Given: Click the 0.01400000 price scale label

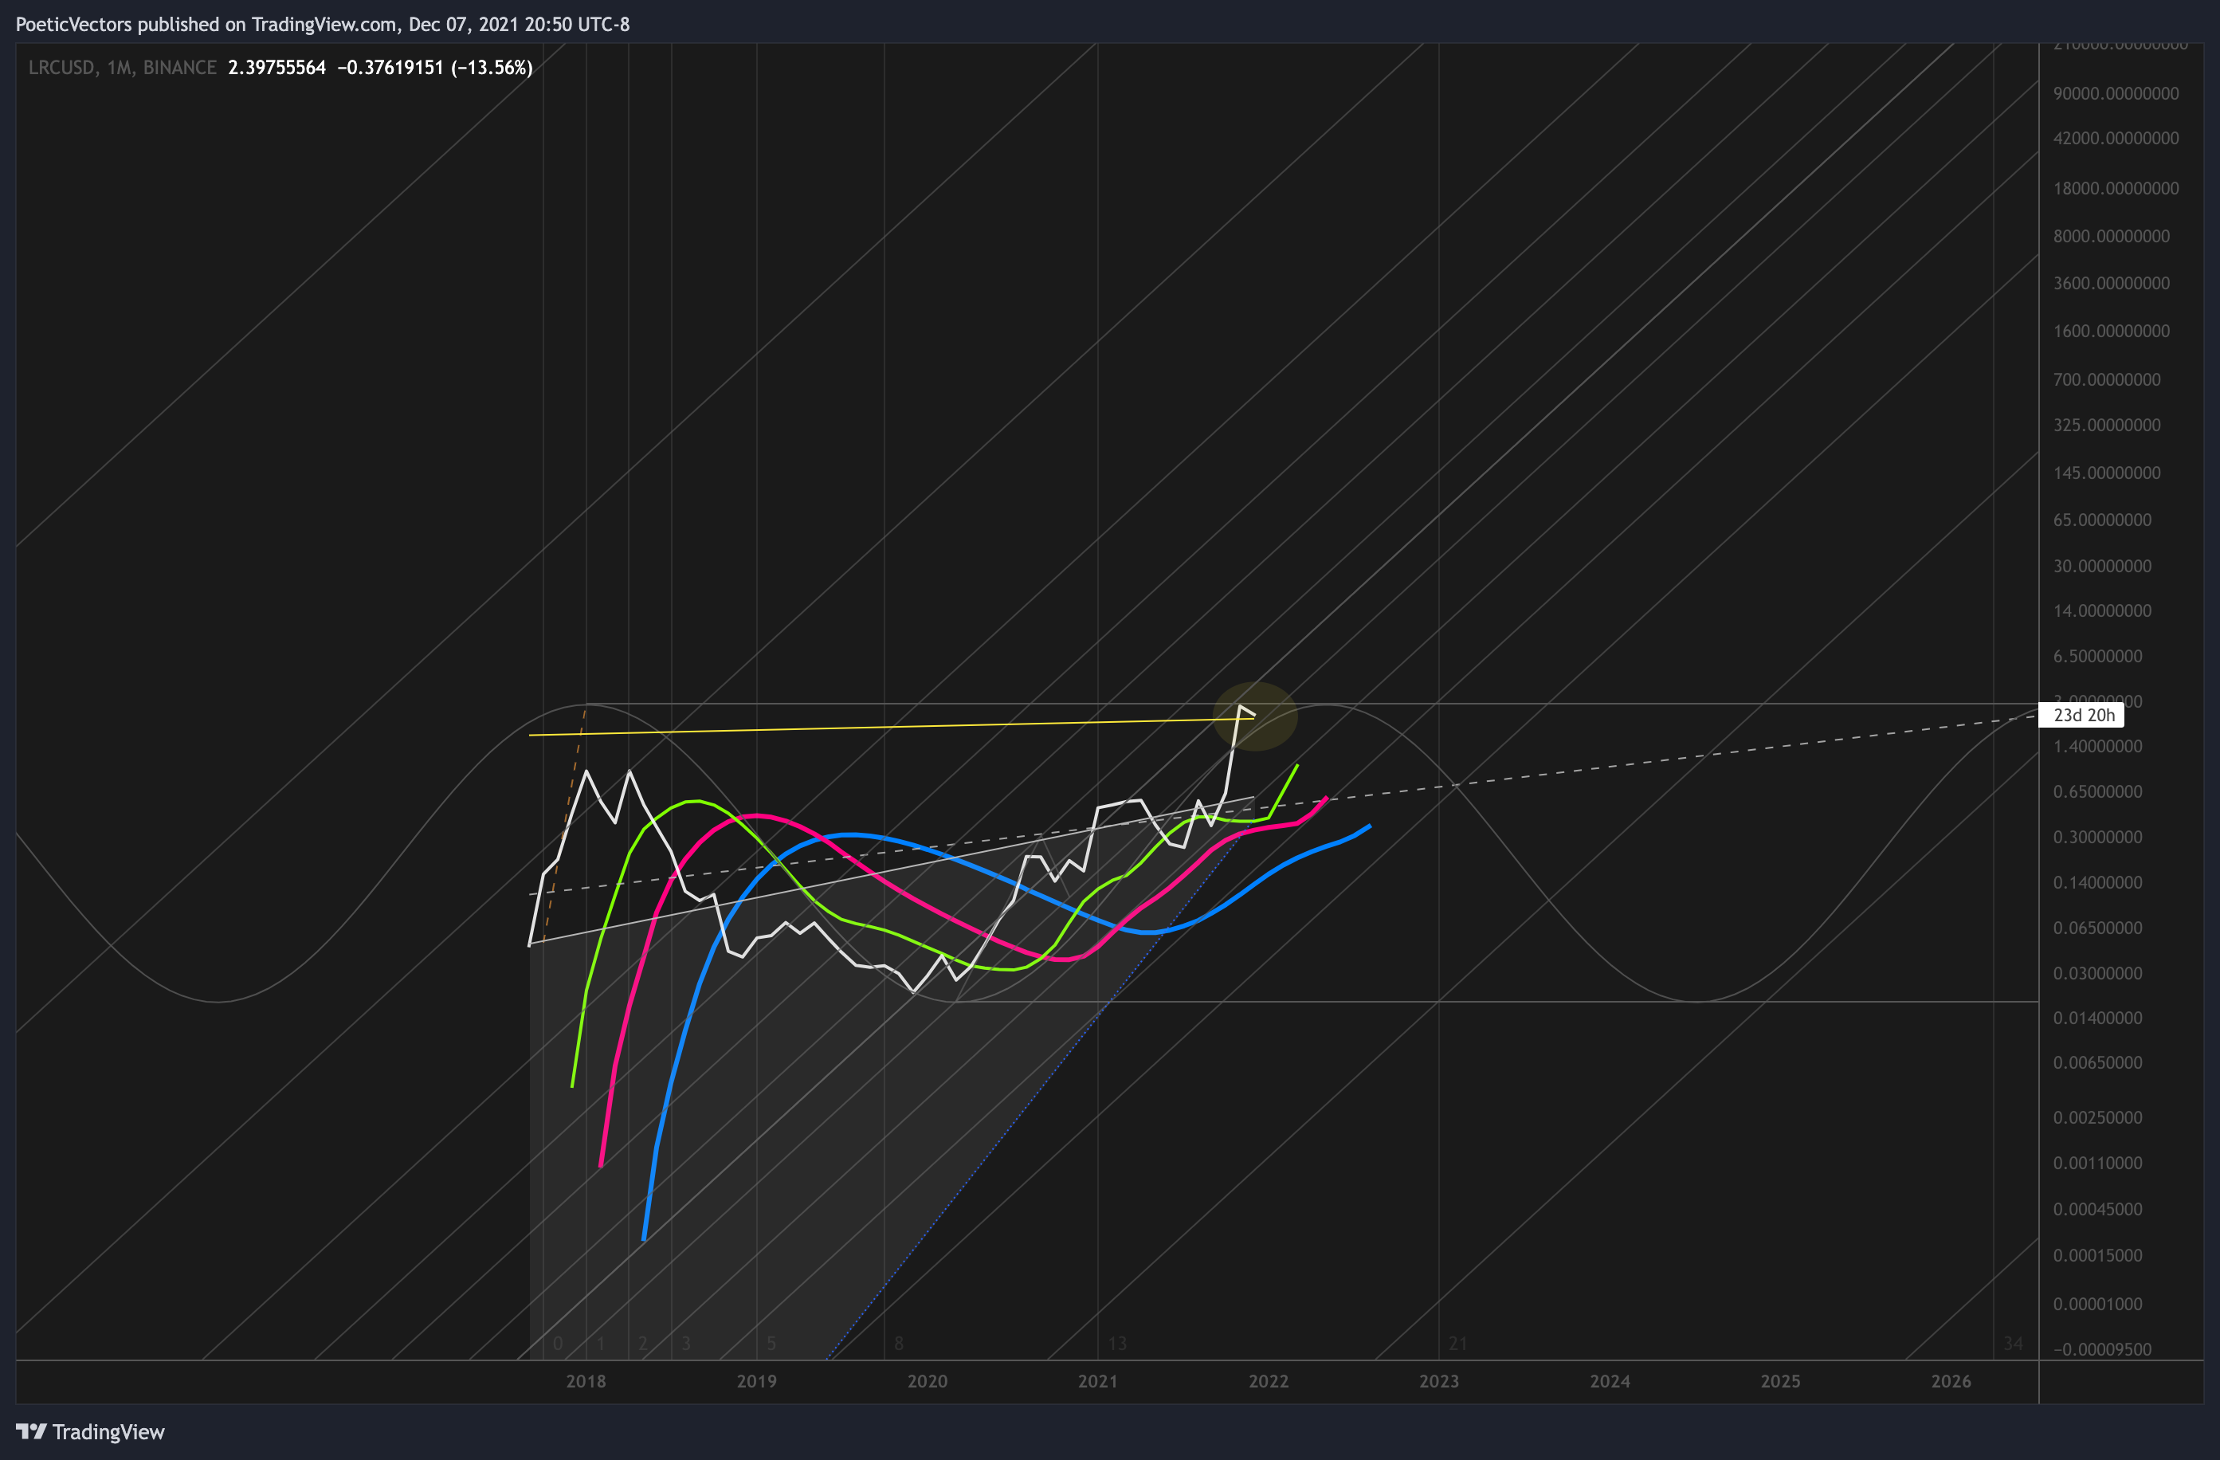Looking at the screenshot, I should coord(2096,1018).
